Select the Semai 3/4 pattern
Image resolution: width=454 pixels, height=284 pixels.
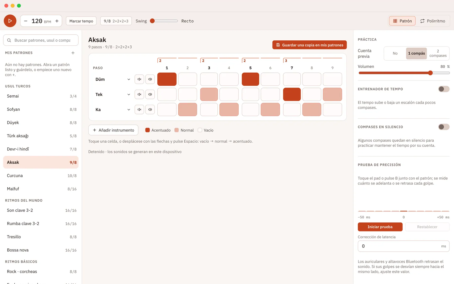(41, 96)
